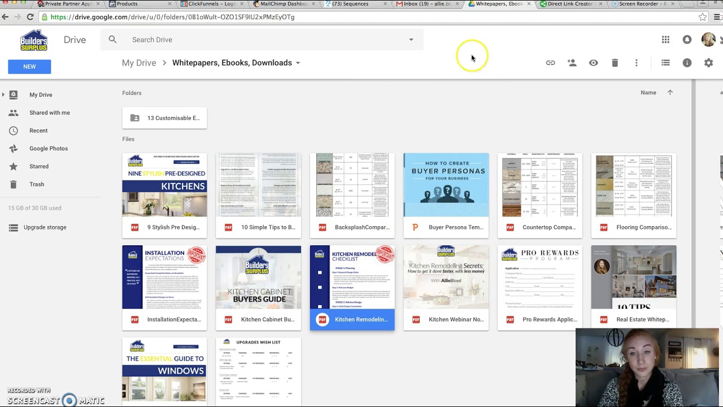Open Shared with me

click(50, 112)
